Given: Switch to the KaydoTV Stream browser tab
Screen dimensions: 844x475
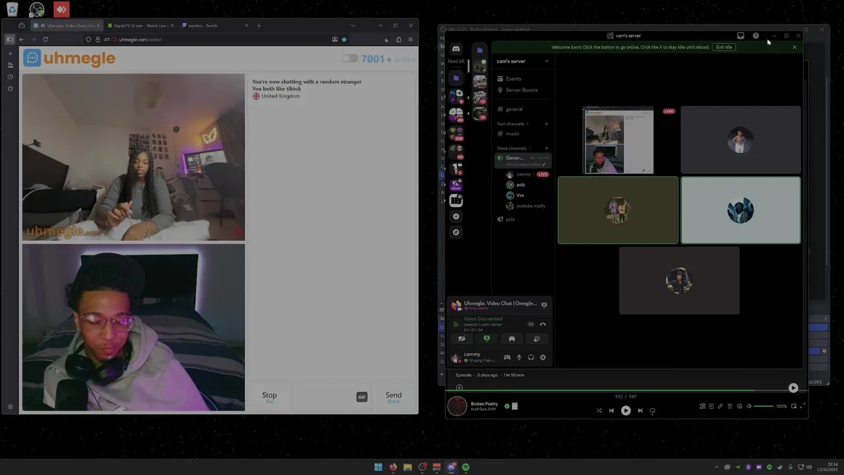Looking at the screenshot, I should click(140, 26).
